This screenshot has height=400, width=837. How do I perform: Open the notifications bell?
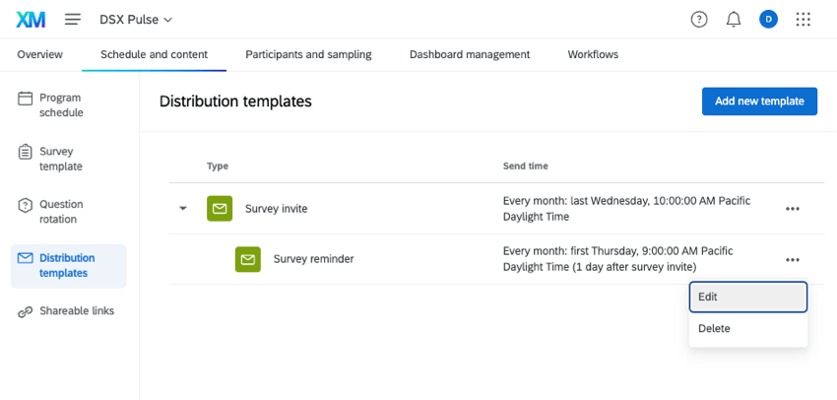[x=734, y=20]
